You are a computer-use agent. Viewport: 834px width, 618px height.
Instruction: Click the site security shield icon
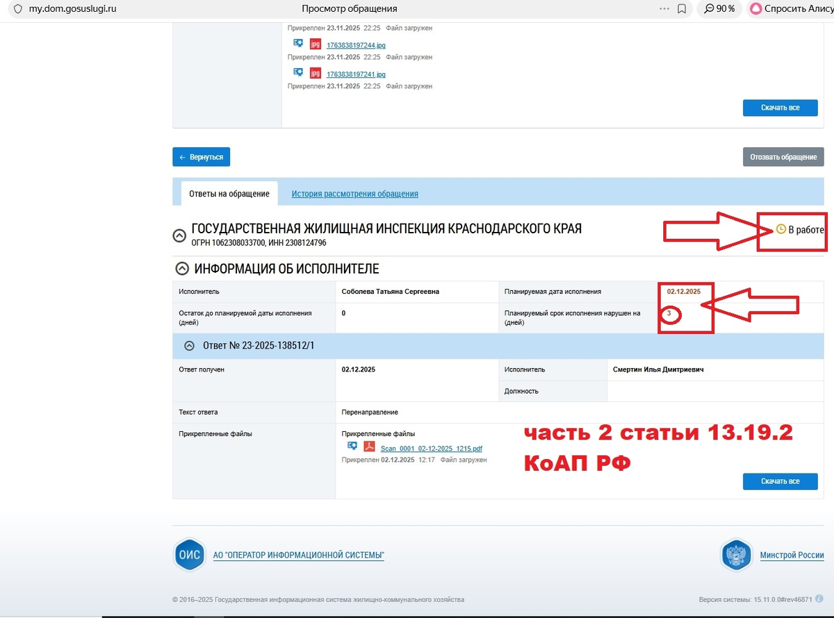pos(17,9)
